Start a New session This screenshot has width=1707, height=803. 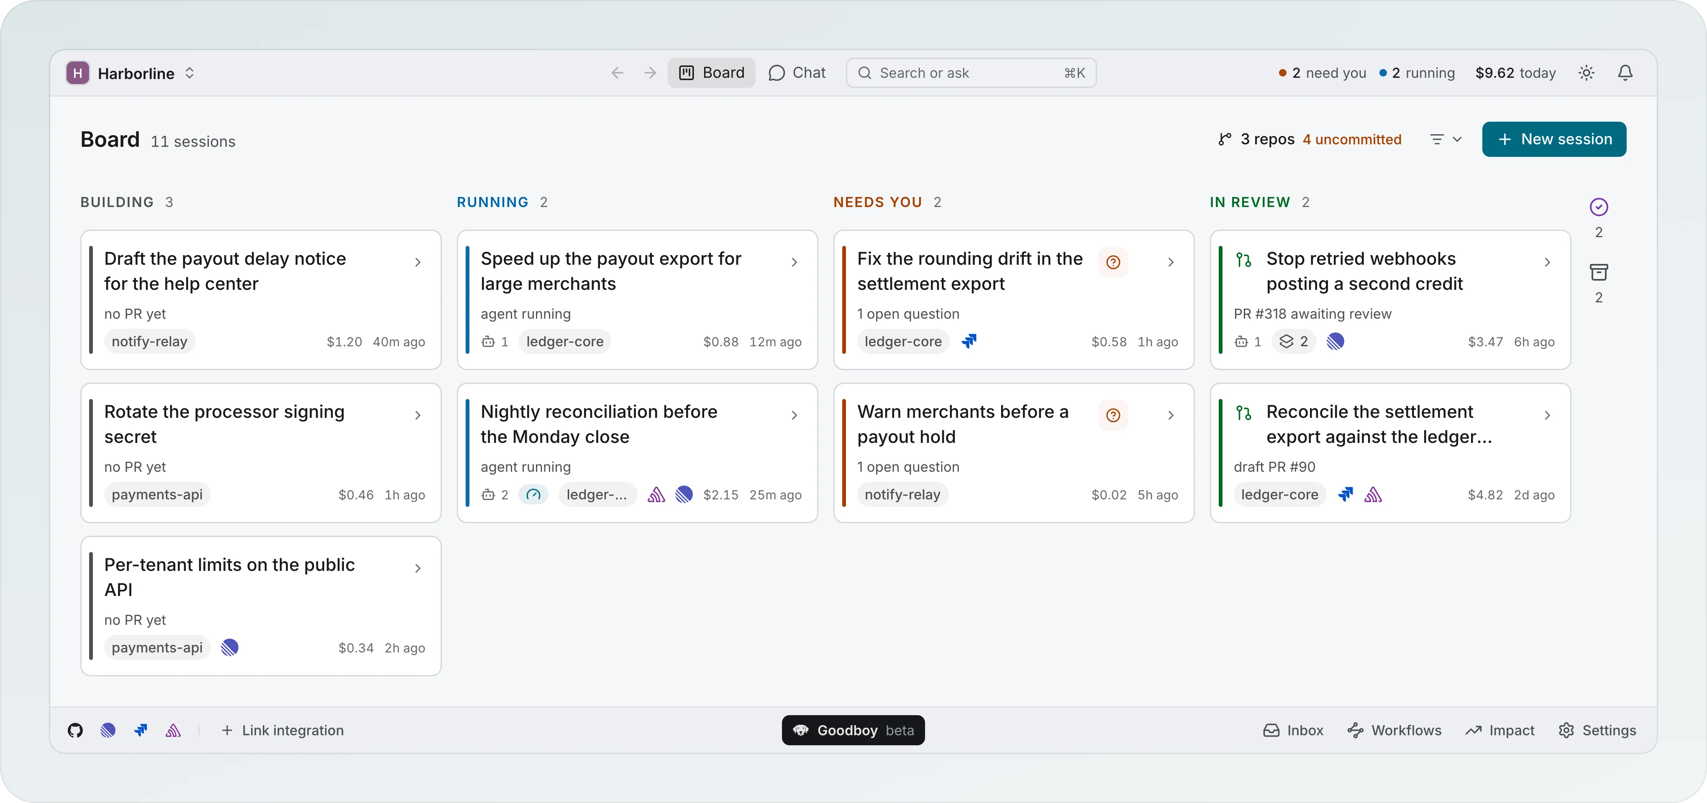(x=1554, y=139)
